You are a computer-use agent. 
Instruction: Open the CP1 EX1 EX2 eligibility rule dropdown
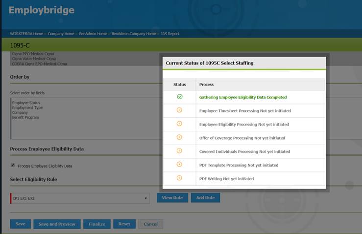pos(80,198)
